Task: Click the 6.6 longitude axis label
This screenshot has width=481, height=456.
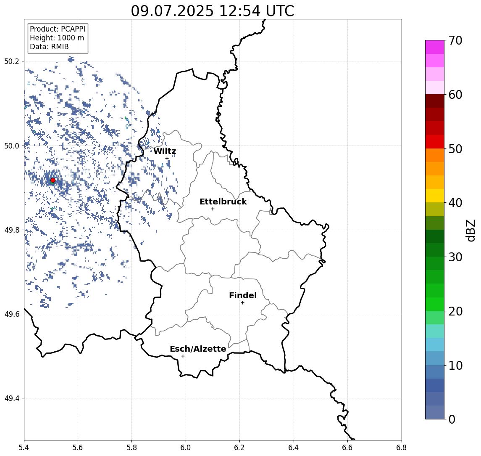Action: pyautogui.click(x=347, y=448)
